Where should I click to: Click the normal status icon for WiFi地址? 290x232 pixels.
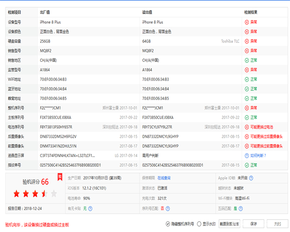click(x=246, y=79)
